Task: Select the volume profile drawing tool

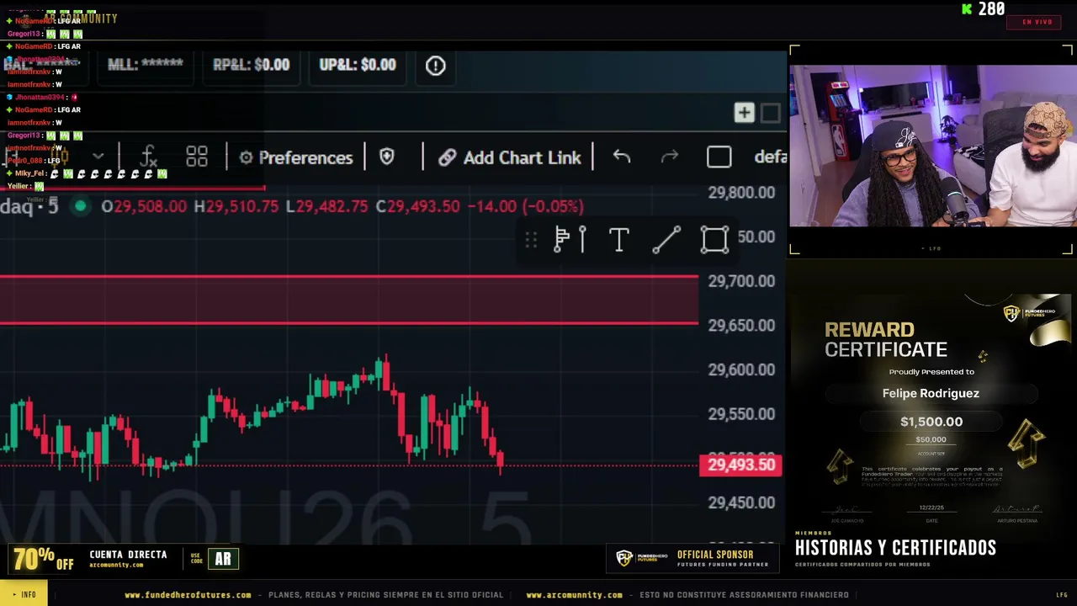Action: coord(570,240)
